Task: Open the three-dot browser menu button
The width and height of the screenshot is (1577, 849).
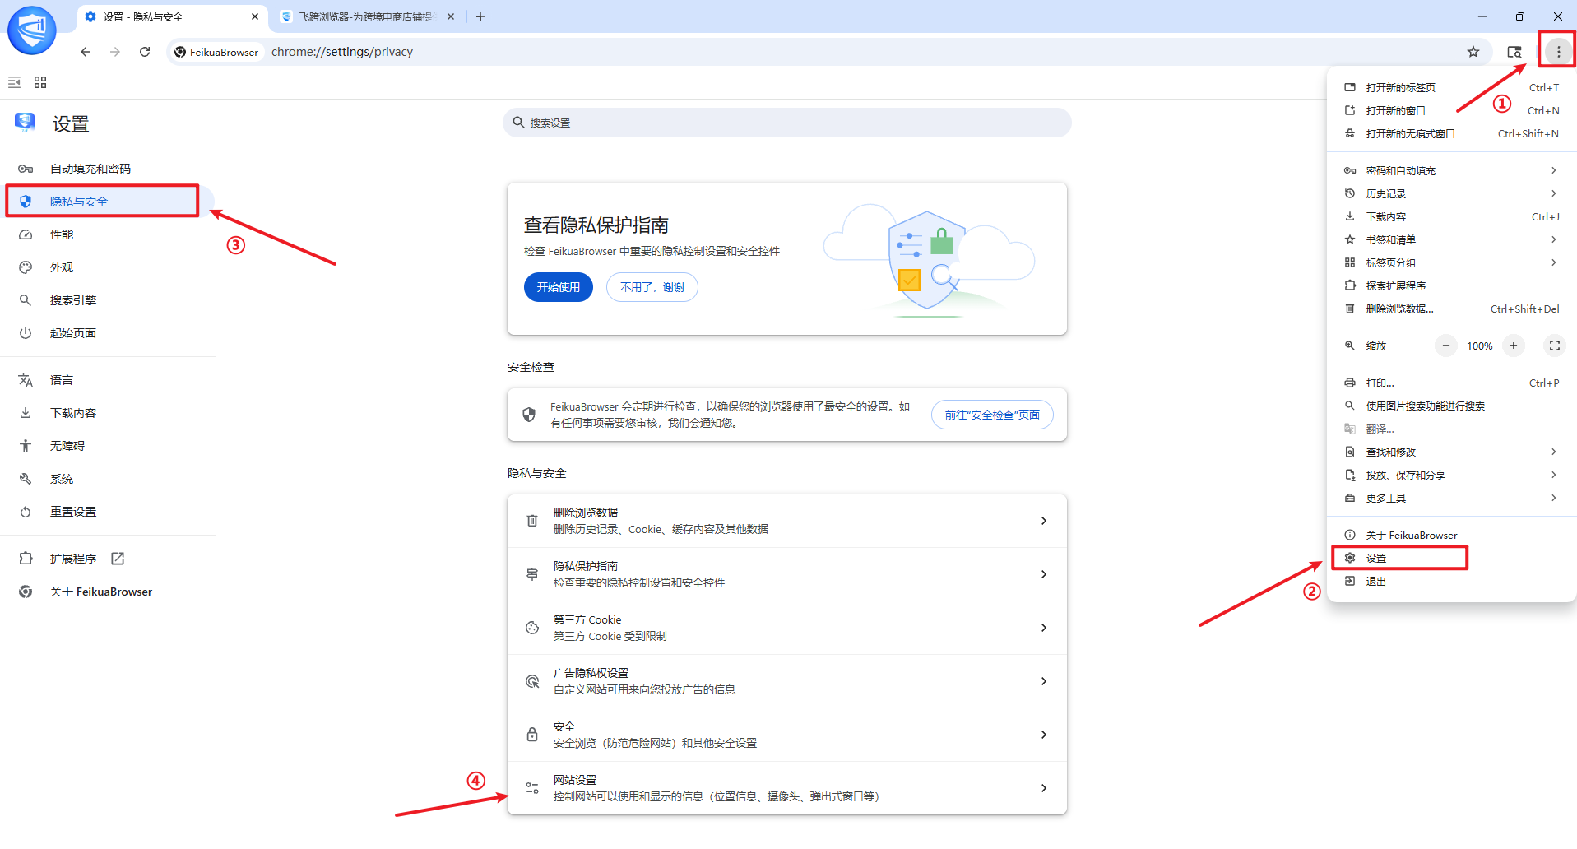Action: [1557, 52]
